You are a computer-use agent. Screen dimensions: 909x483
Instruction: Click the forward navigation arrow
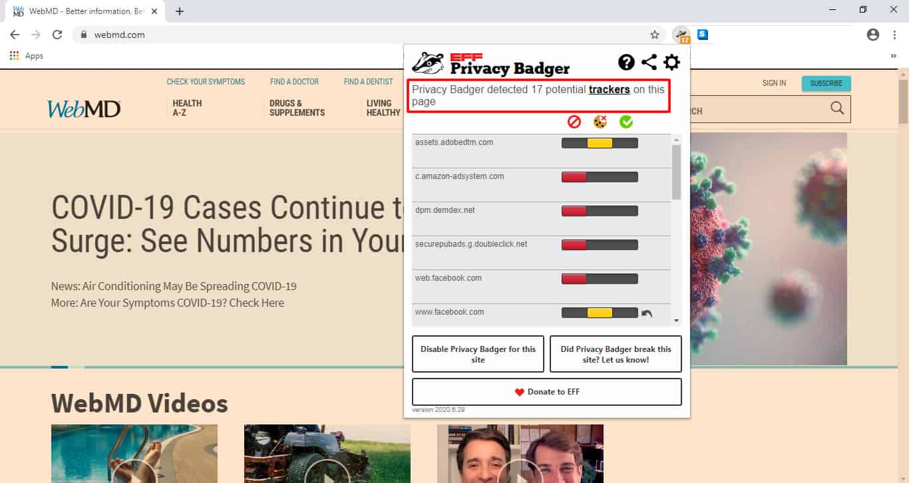pos(36,35)
